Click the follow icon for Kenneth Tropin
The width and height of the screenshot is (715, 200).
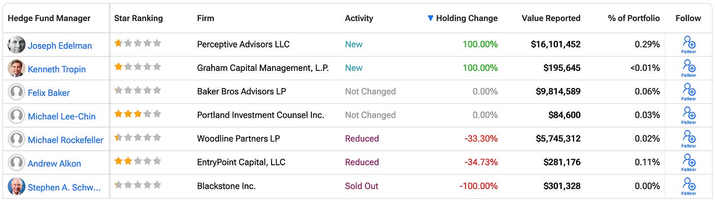pos(688,67)
